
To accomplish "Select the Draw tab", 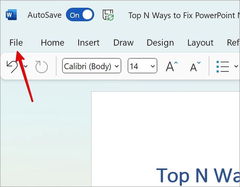I will tap(123, 43).
